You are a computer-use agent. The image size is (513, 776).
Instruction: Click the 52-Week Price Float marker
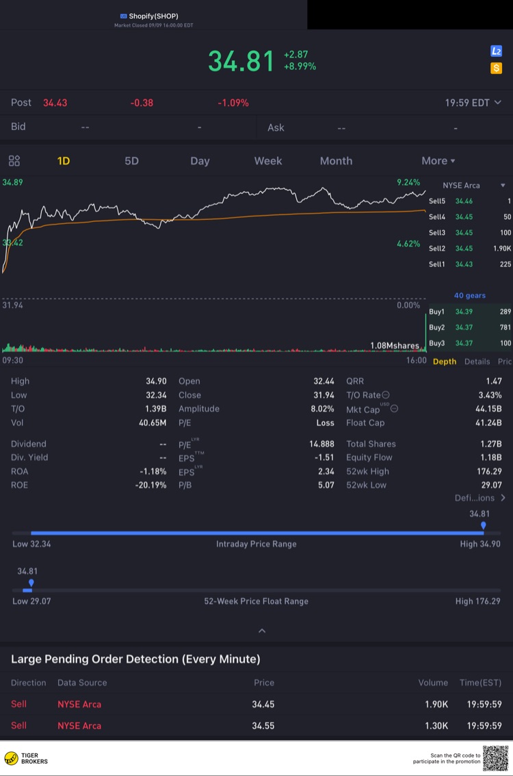coord(31,583)
